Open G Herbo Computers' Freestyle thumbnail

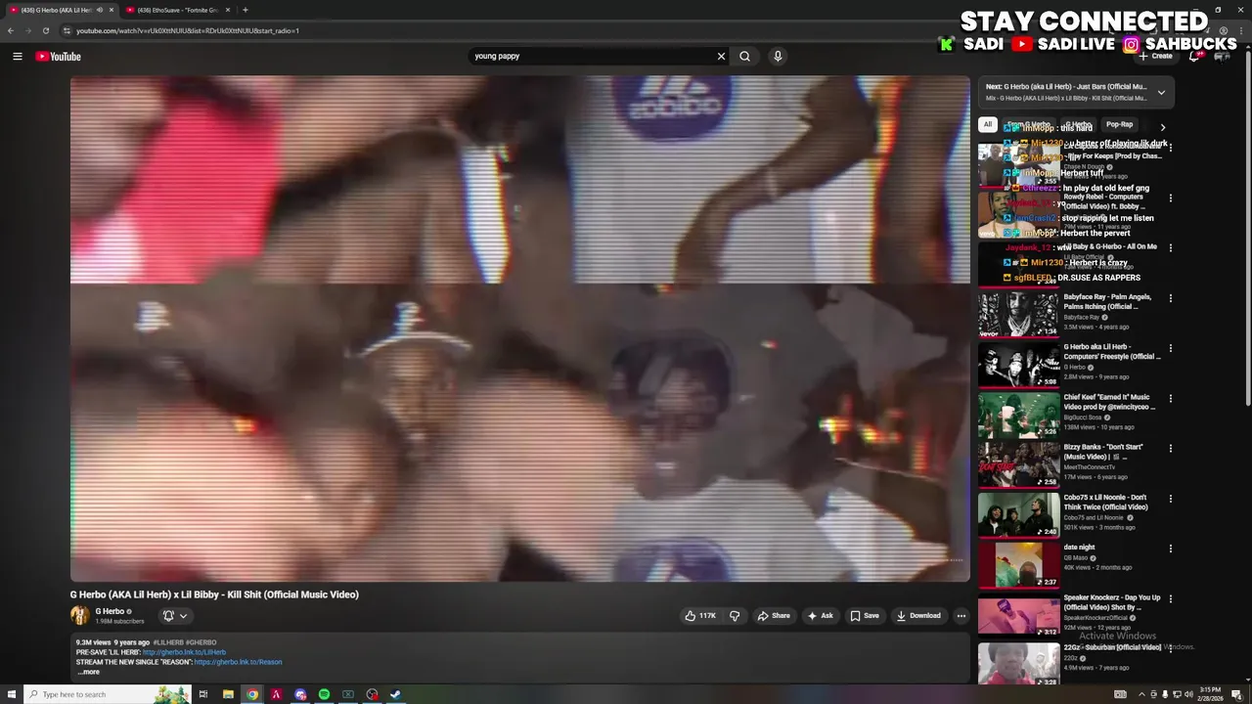1018,364
